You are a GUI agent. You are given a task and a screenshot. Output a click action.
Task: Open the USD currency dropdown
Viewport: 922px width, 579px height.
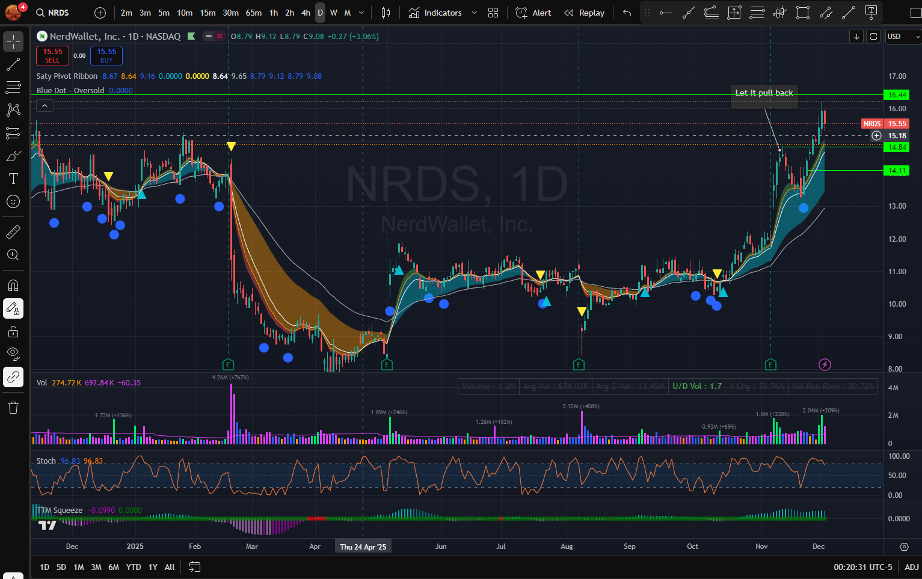click(903, 37)
